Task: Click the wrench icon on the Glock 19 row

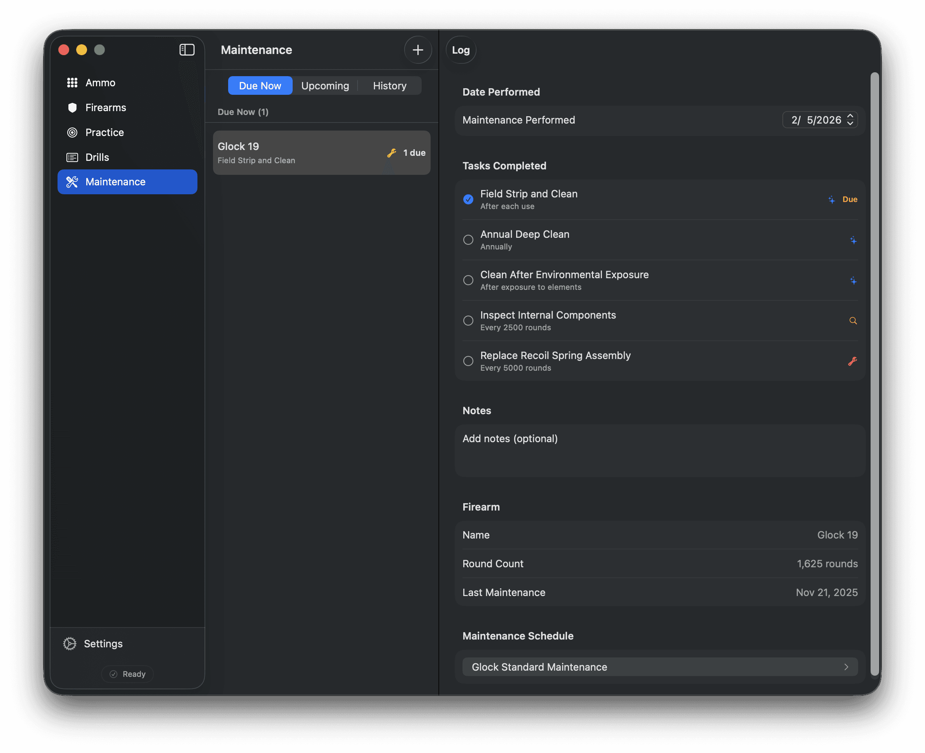Action: [x=391, y=153]
